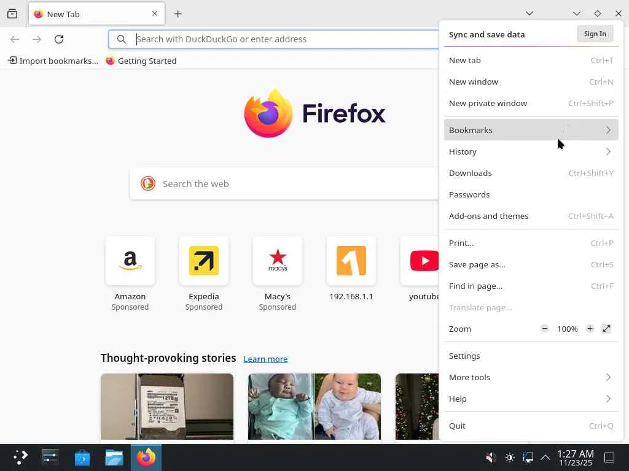Click the search magnifier in the address bar
The height and width of the screenshot is (471, 629).
122,39
